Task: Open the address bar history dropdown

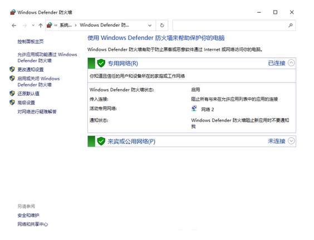Action: 150,26
